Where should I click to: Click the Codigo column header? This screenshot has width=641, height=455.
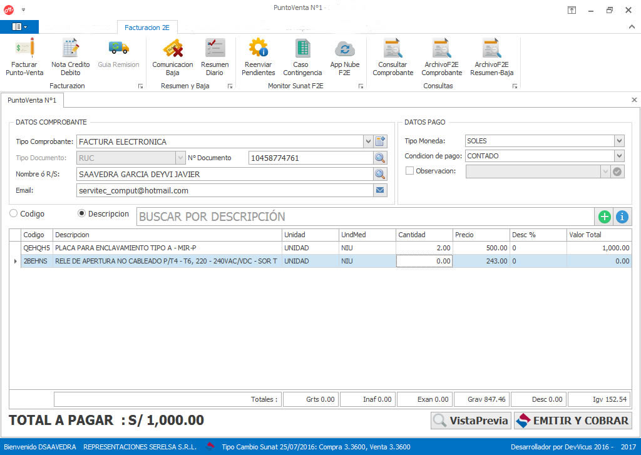[37, 235]
